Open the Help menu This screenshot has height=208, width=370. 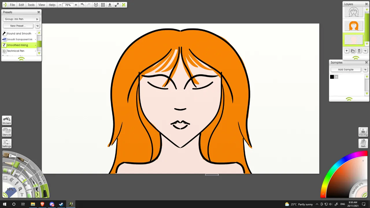click(52, 5)
